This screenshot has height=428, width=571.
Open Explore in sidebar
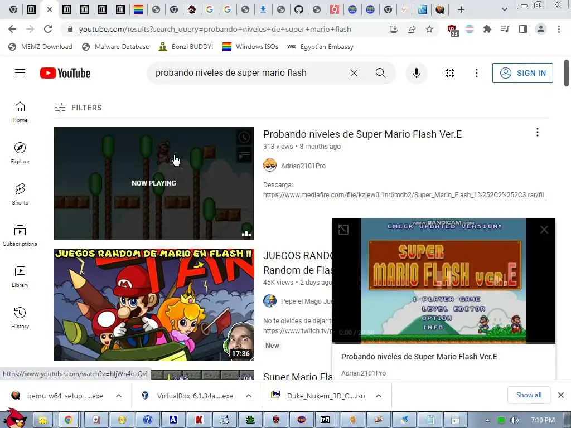coord(20,153)
